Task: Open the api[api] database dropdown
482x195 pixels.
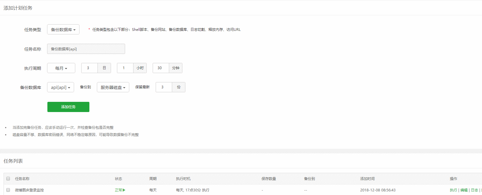Action: tap(61, 87)
